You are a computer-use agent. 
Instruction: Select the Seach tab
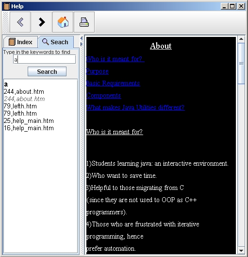point(55,42)
